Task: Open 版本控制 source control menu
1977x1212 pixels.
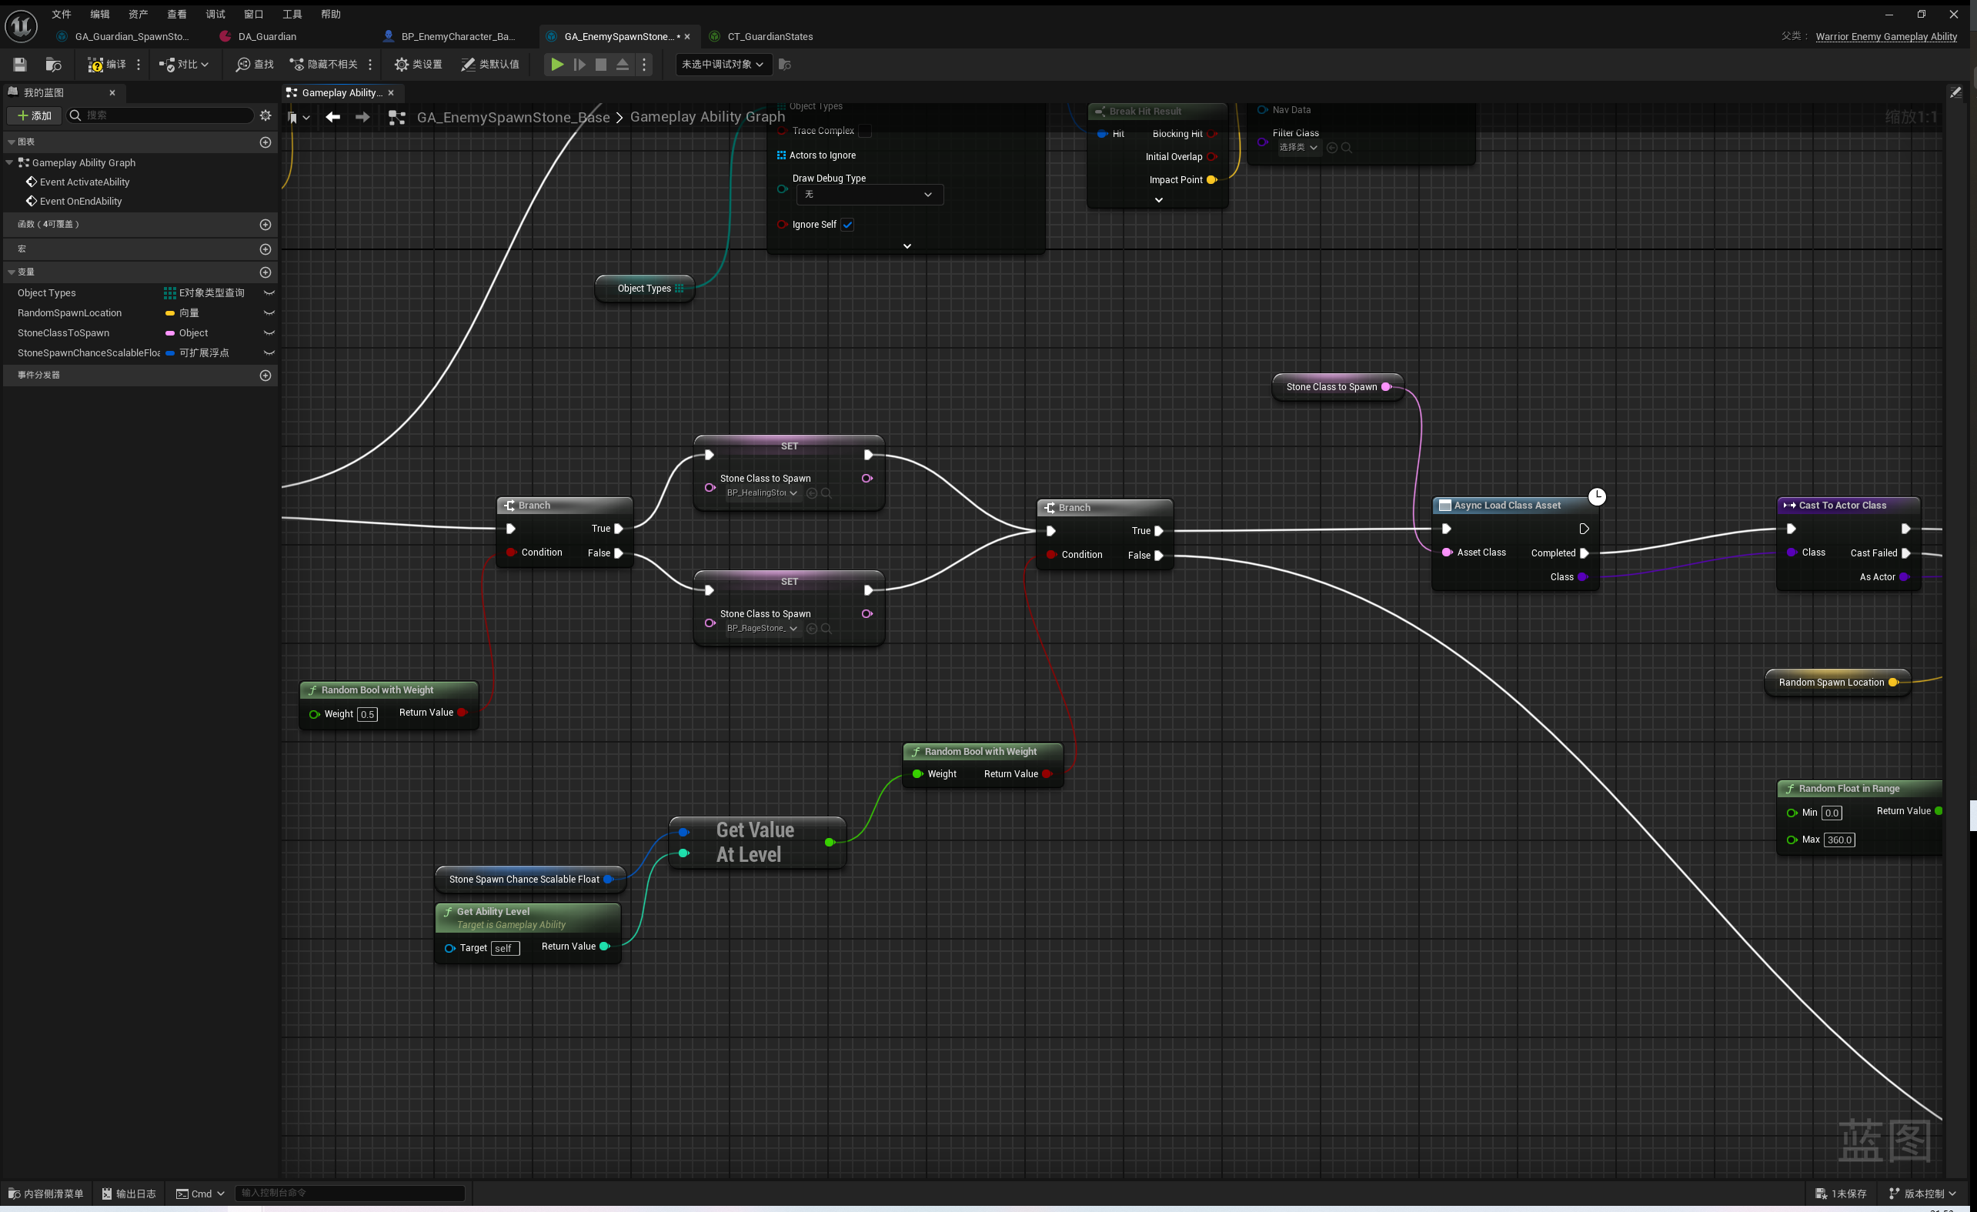Action: [1922, 1194]
